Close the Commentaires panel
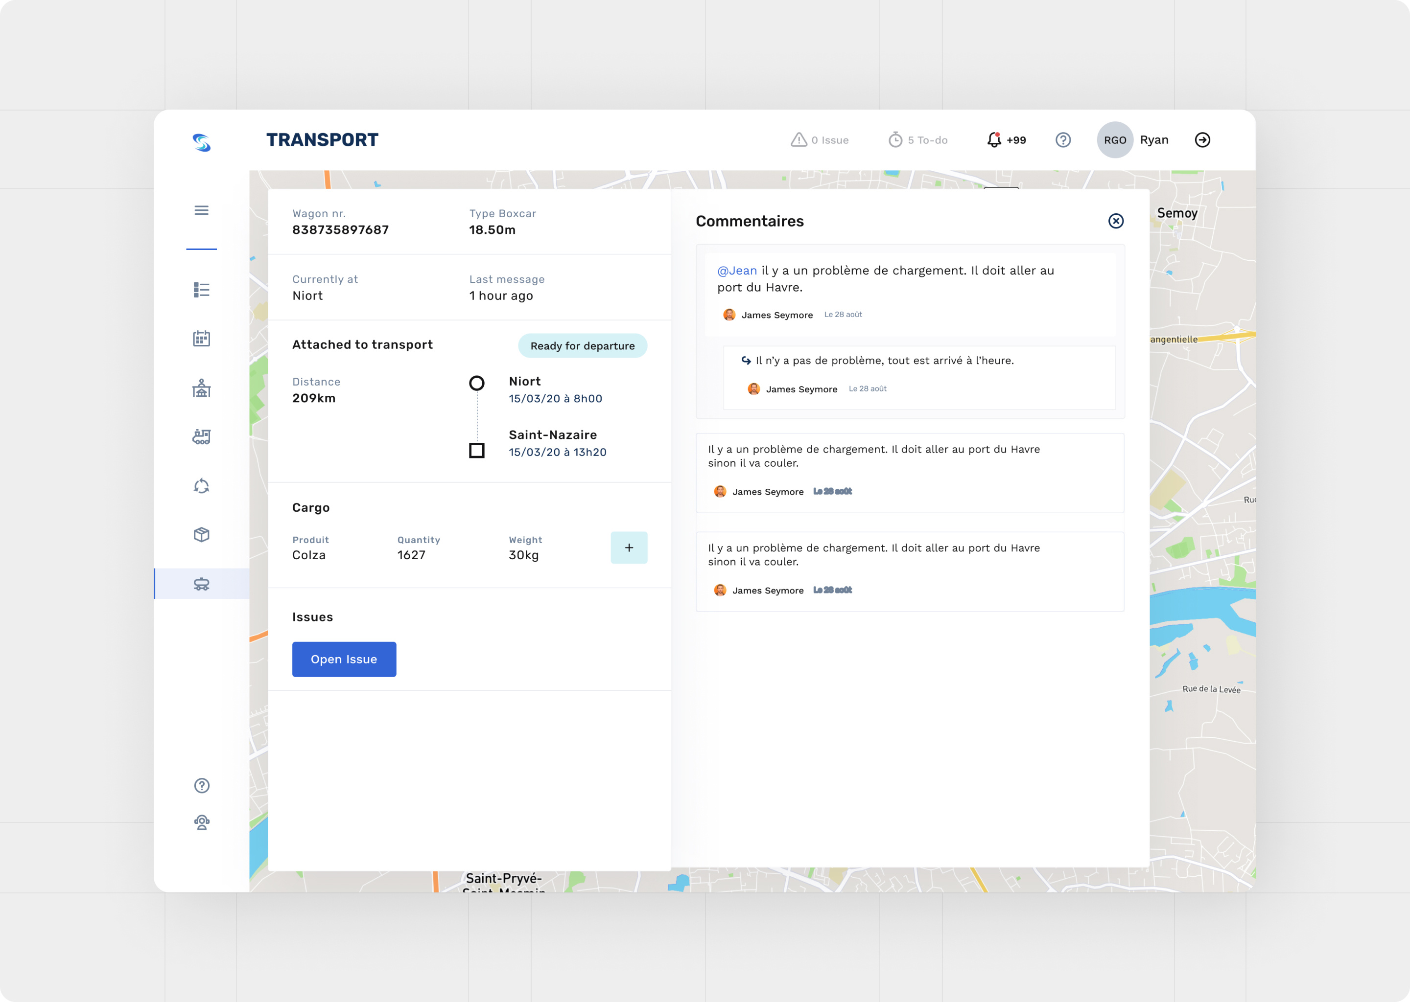 click(1116, 221)
